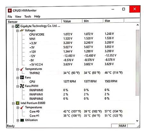The image size is (147, 132).
Task: Collapse the Voltages group
Action: click(x=18, y=31)
